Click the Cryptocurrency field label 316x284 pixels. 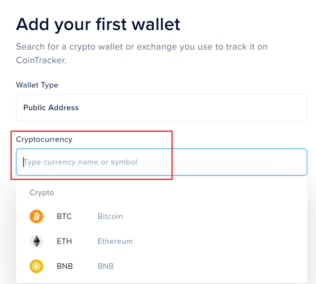click(44, 139)
